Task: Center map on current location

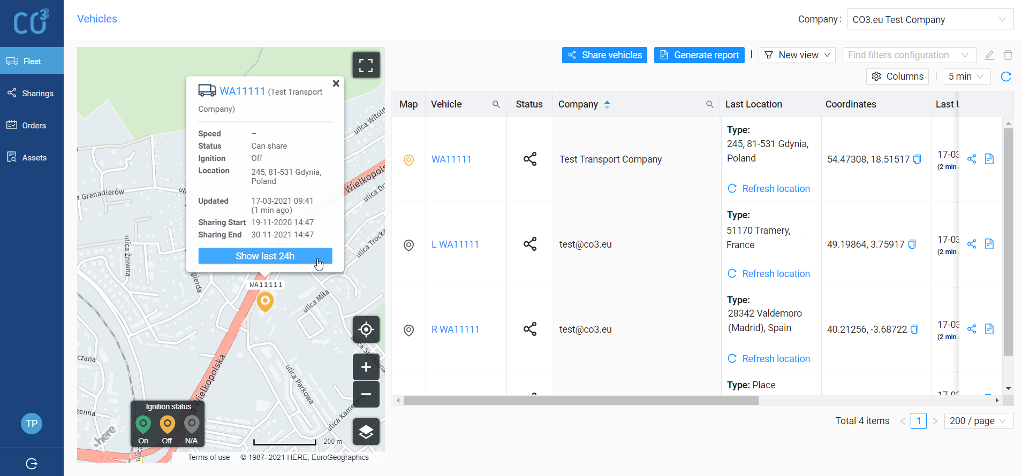Action: click(x=366, y=329)
